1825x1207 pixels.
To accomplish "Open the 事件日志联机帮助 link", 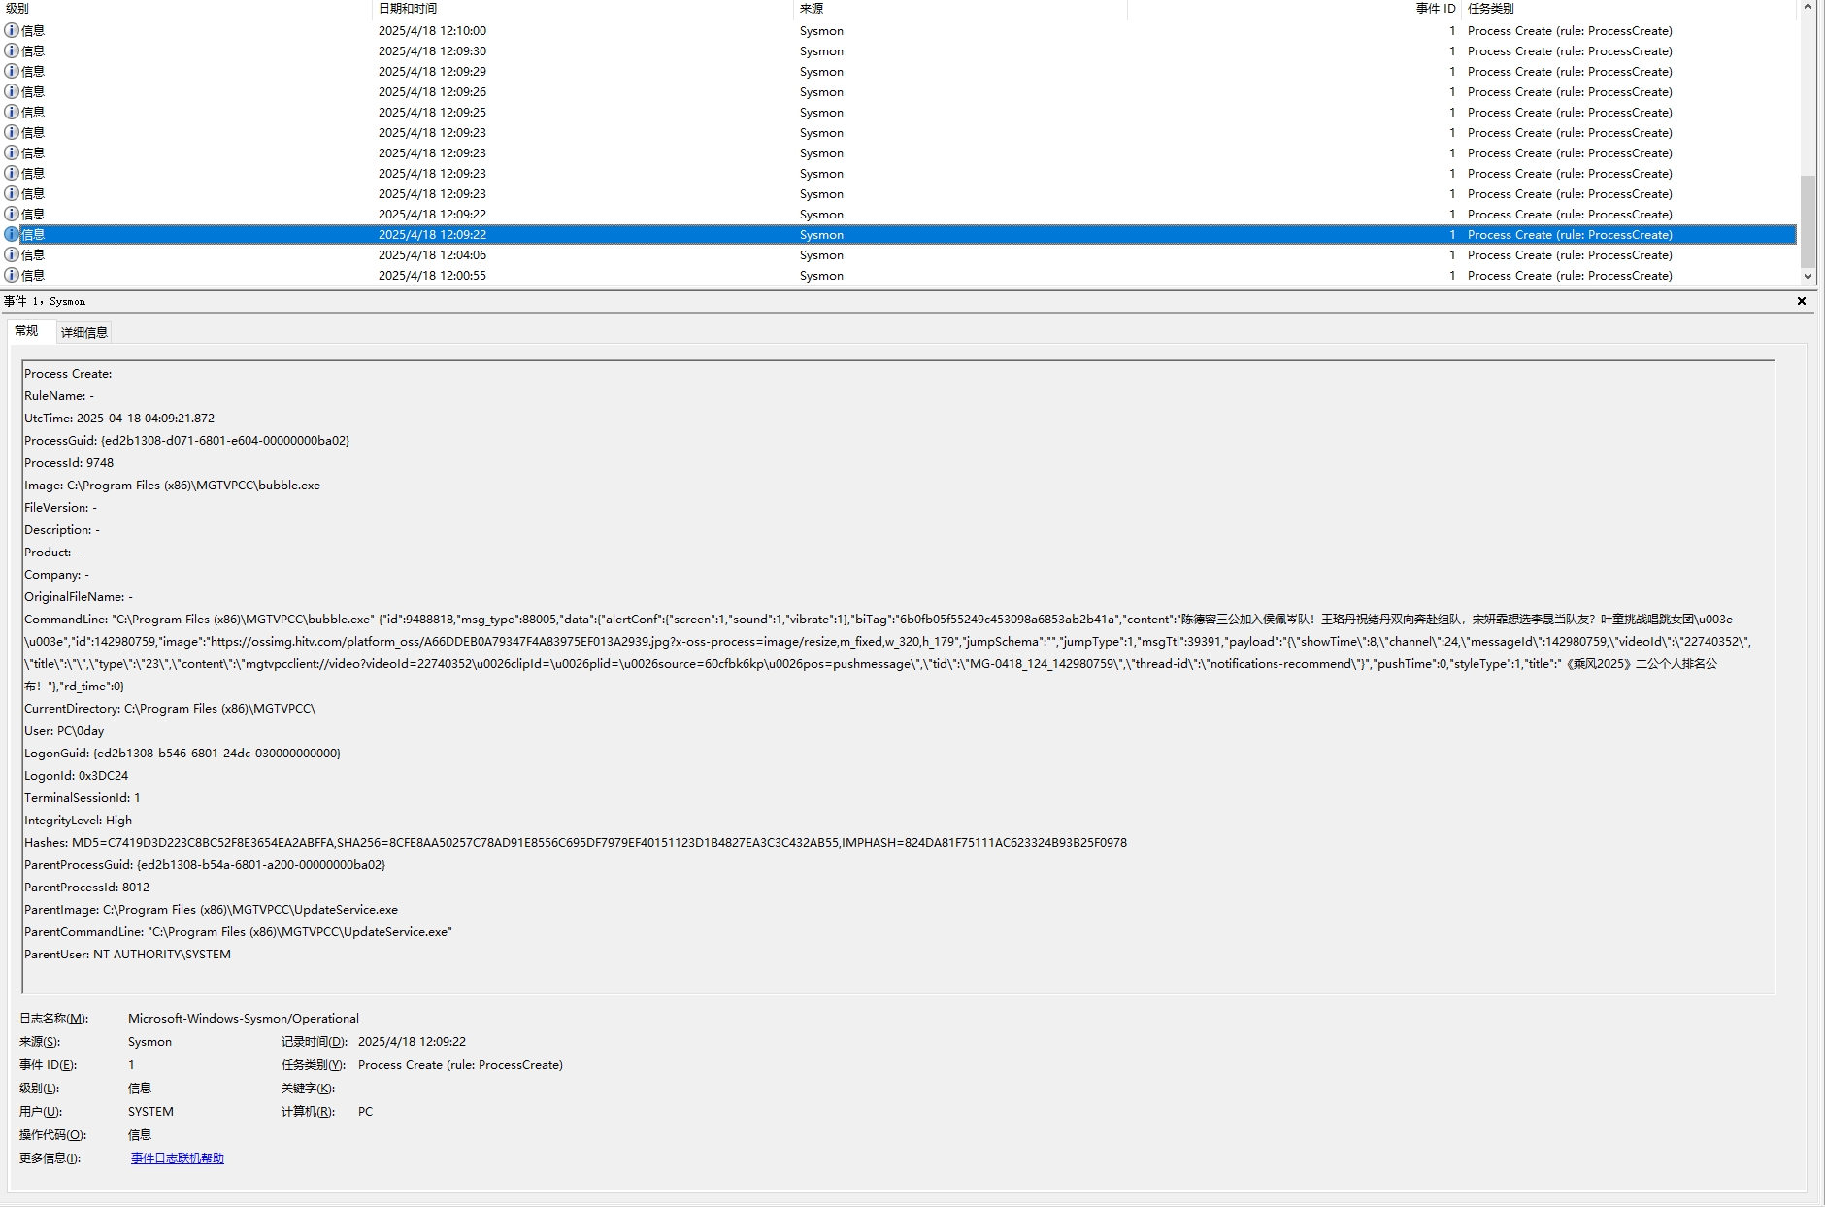I will click(178, 1157).
